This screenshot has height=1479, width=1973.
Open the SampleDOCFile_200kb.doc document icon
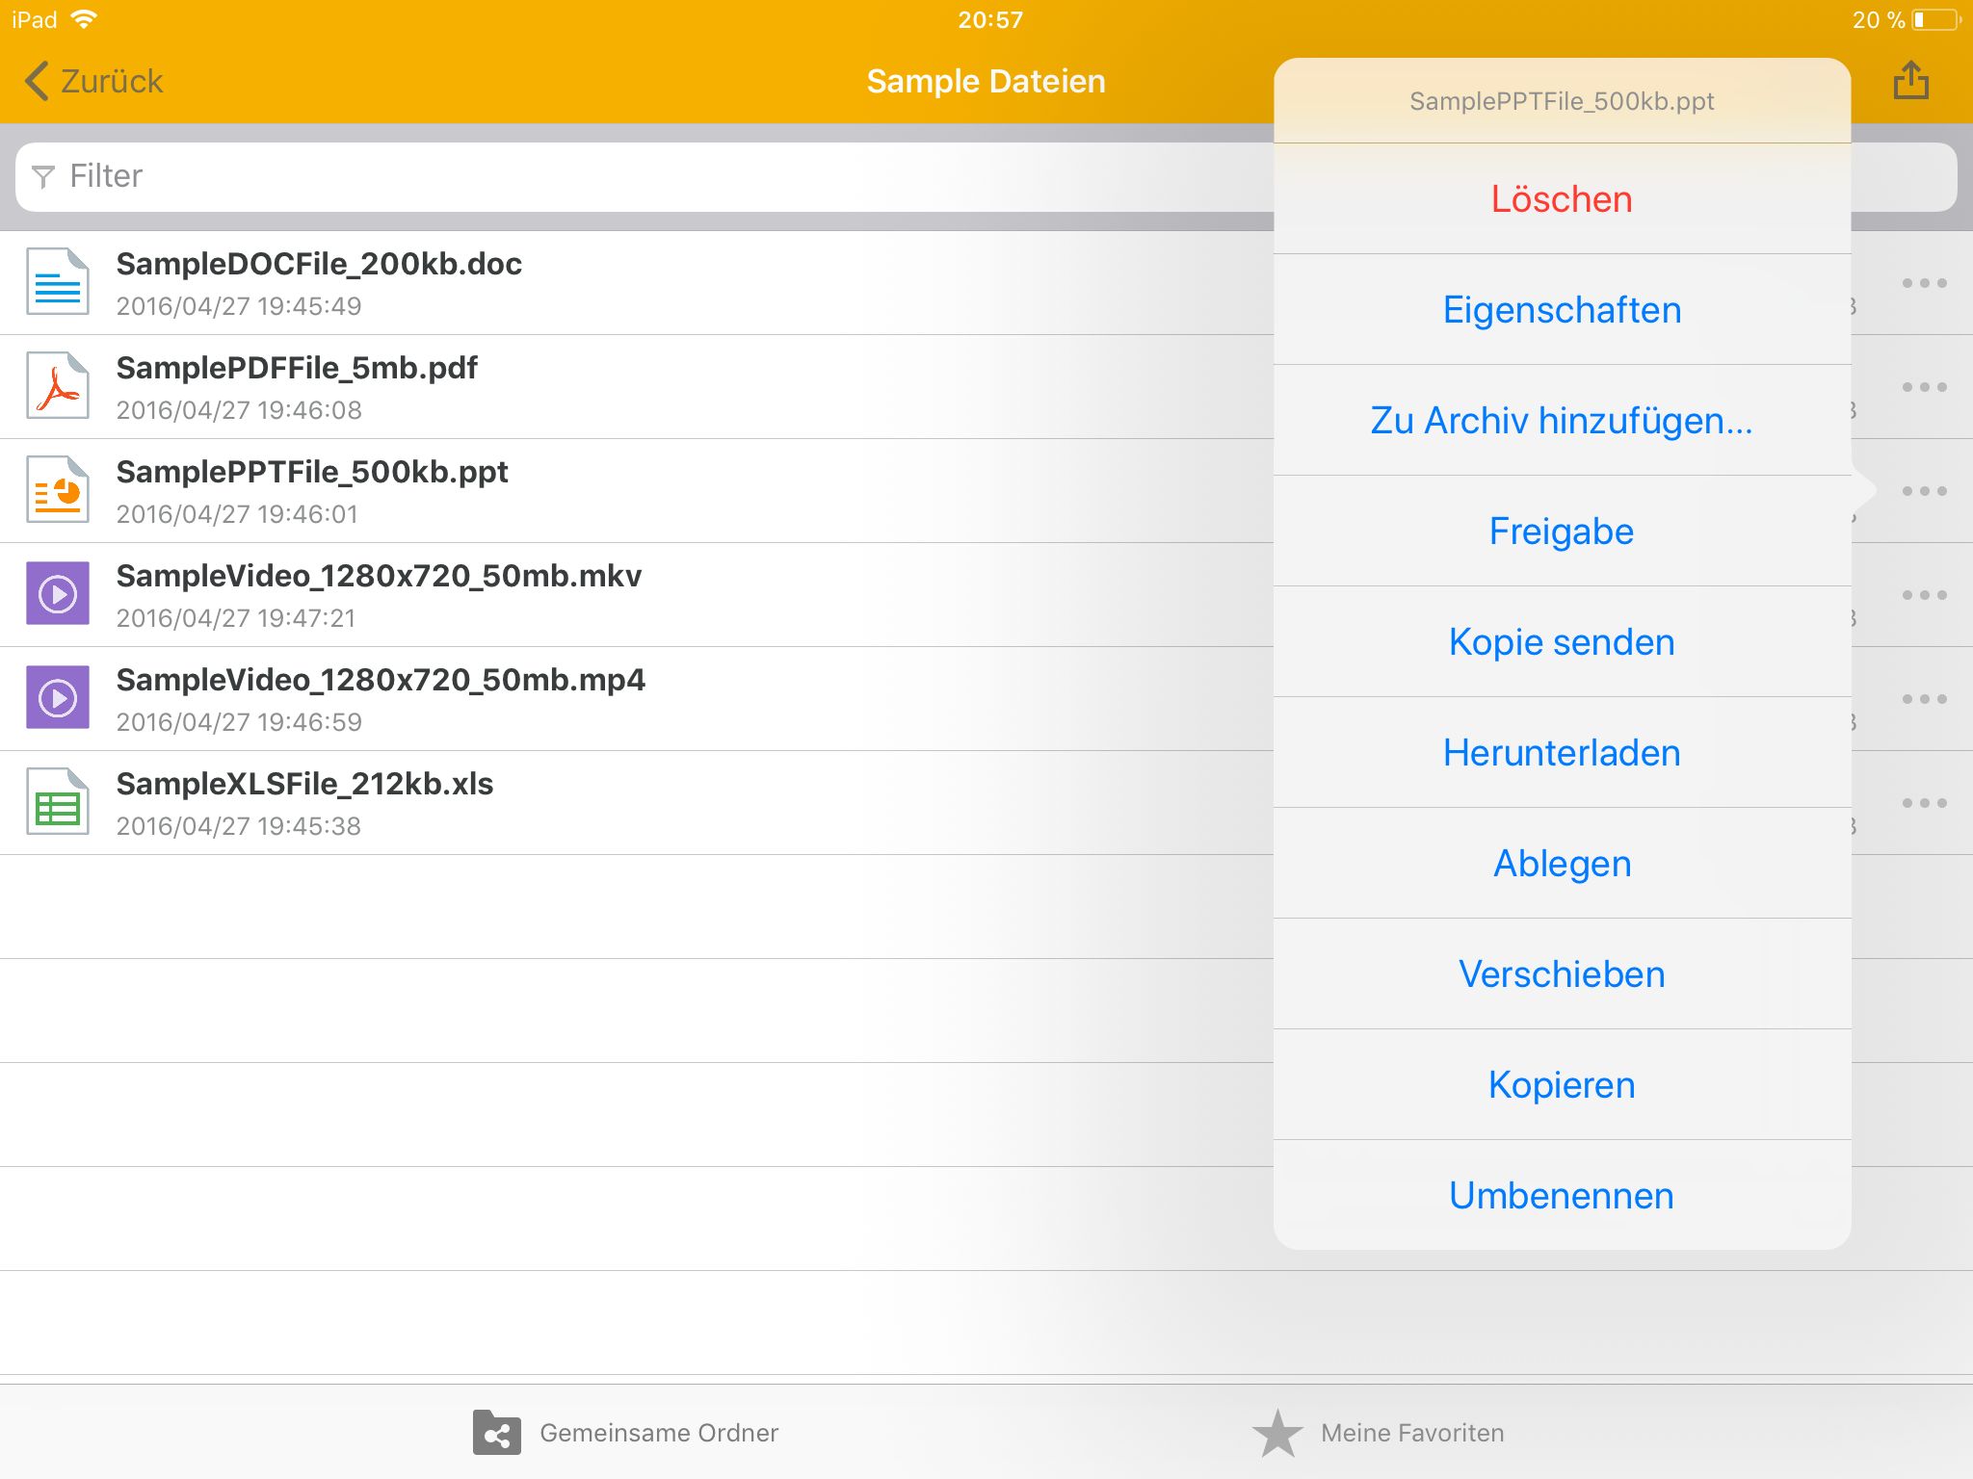58,282
